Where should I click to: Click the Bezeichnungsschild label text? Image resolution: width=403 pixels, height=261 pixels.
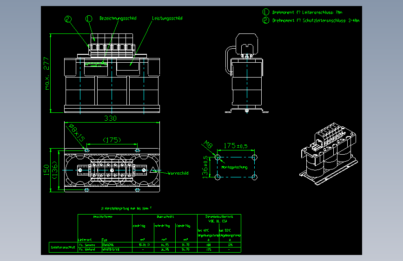click(118, 18)
